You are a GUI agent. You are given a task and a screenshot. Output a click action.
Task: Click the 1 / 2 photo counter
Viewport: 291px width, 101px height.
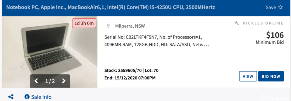click(50, 81)
